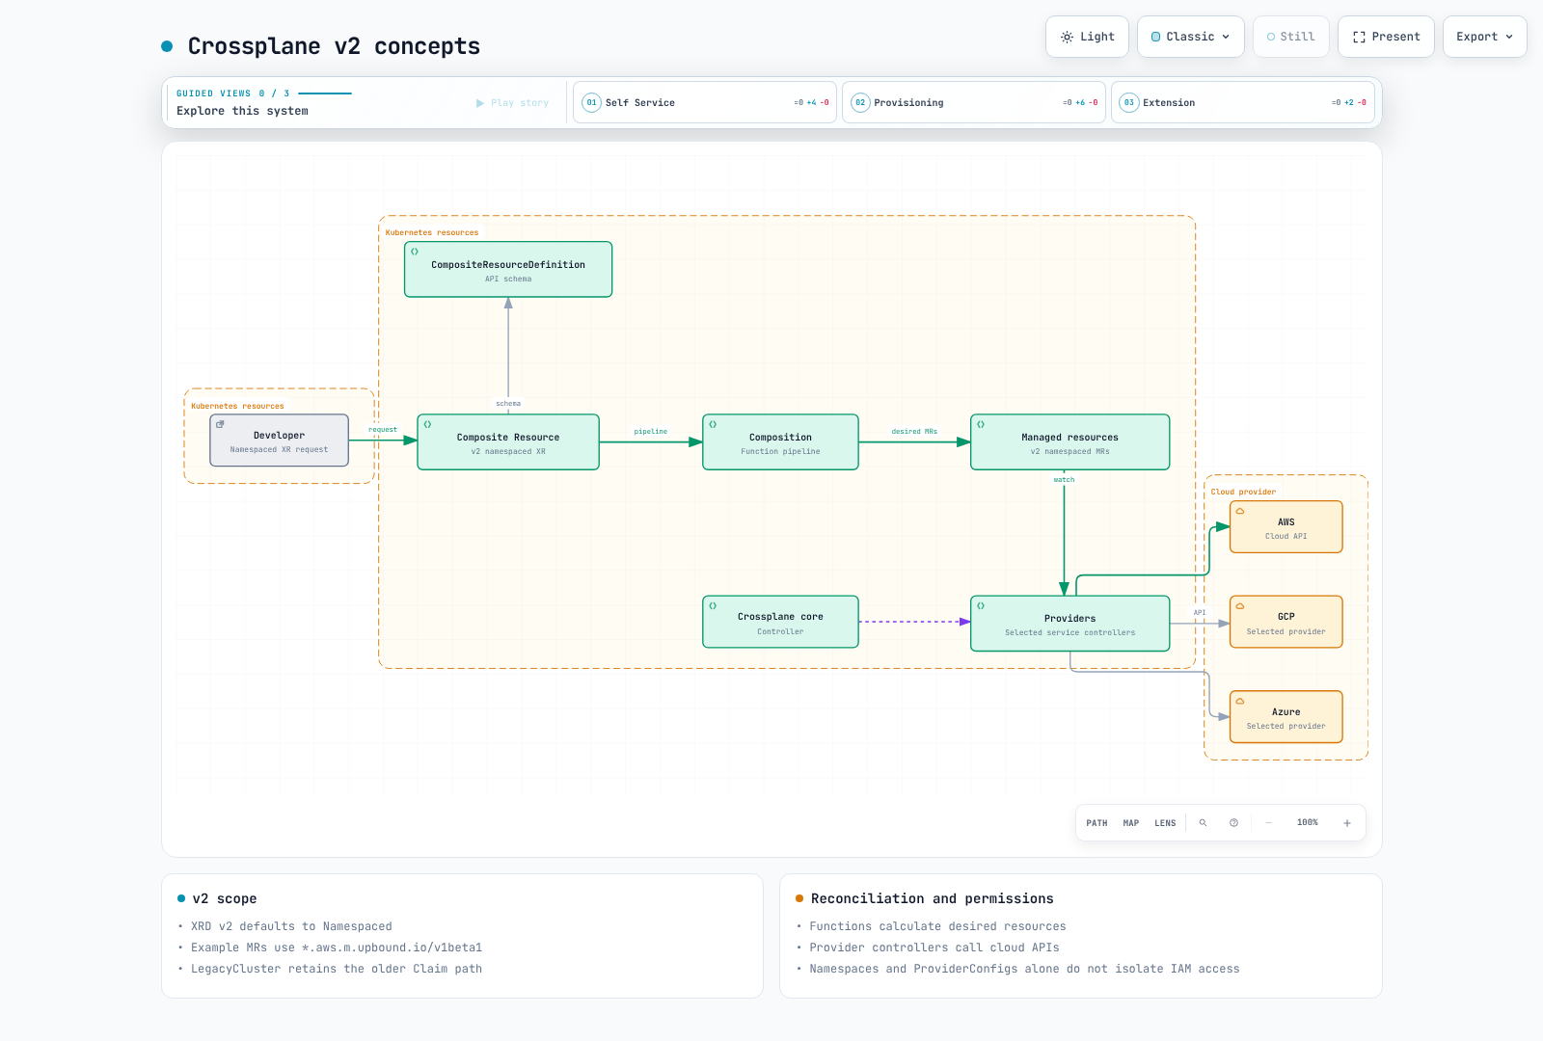Click the cloud icon on Azure node
The image size is (1543, 1041).
(x=1240, y=701)
